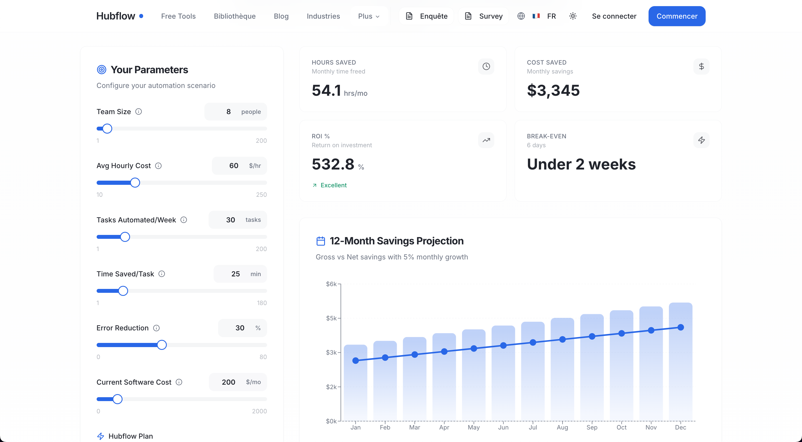
Task: Click the Error Reduction info icon
Action: [x=157, y=328]
